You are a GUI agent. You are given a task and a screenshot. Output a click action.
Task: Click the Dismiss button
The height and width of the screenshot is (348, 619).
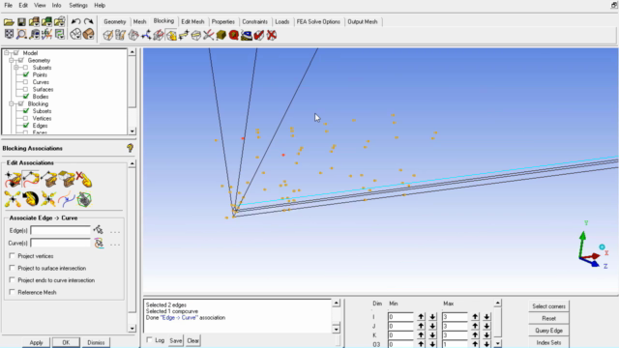pyautogui.click(x=96, y=342)
